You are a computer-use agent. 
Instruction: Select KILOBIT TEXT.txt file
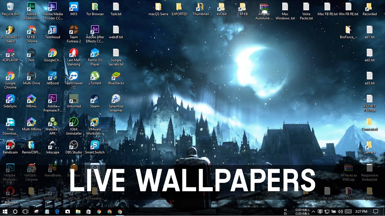click(369, 103)
